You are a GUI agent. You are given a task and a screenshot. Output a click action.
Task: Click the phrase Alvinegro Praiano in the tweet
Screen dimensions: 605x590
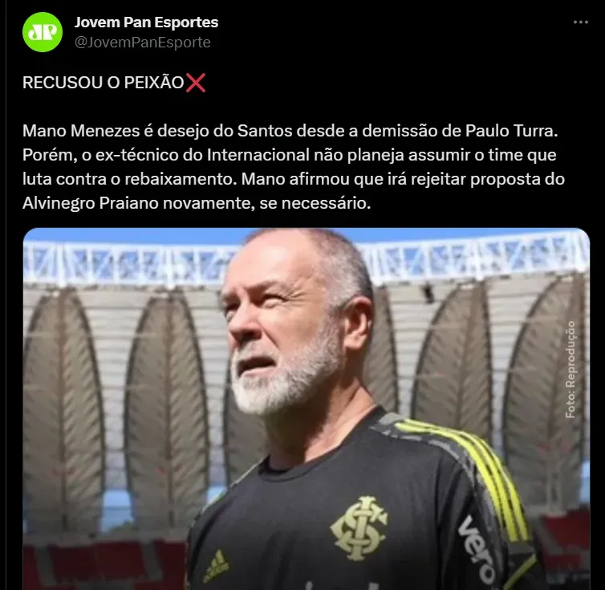tap(91, 203)
